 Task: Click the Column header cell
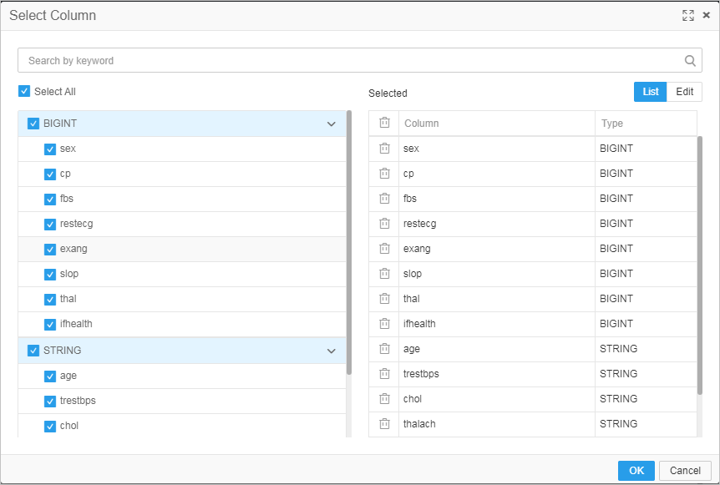[496, 123]
